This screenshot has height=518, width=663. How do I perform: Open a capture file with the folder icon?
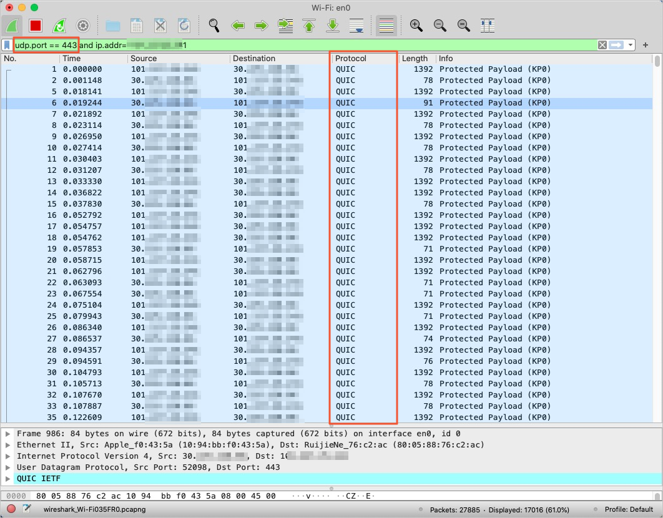click(113, 26)
